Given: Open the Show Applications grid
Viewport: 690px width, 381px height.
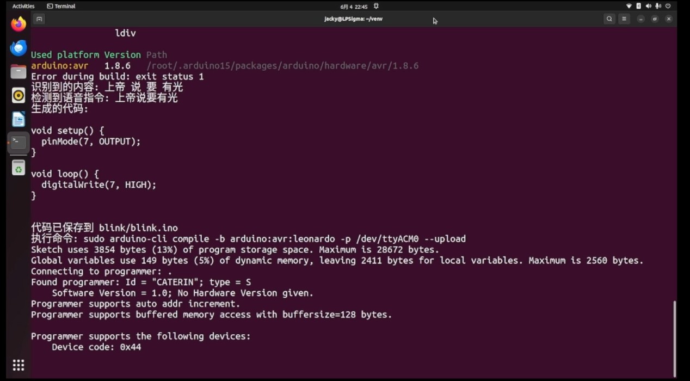Looking at the screenshot, I should 18,365.
